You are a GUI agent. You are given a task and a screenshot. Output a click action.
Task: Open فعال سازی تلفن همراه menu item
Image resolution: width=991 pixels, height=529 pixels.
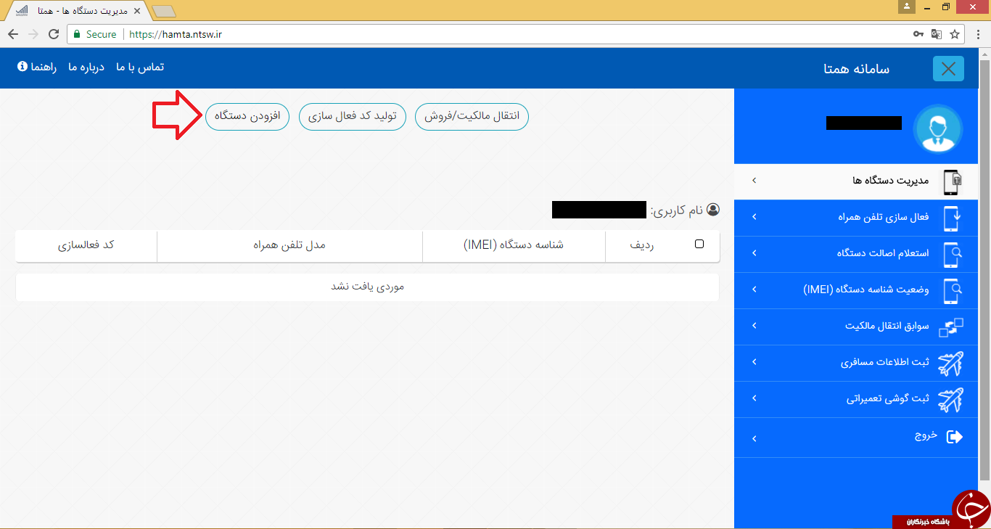coord(858,218)
